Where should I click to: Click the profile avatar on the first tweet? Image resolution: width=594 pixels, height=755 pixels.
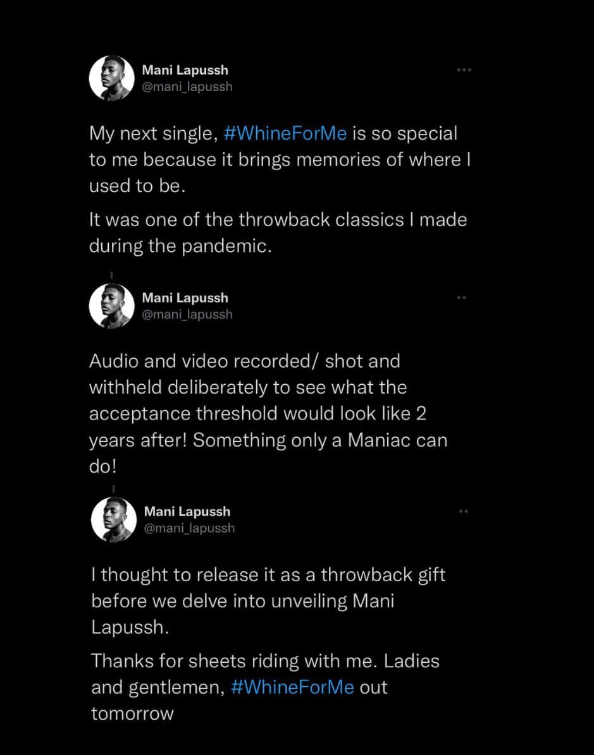112,78
